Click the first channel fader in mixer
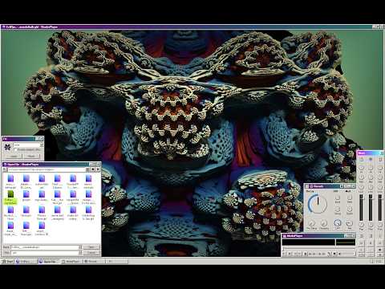Image resolution: width=385 pixels, height=289 pixels. pos(361,207)
